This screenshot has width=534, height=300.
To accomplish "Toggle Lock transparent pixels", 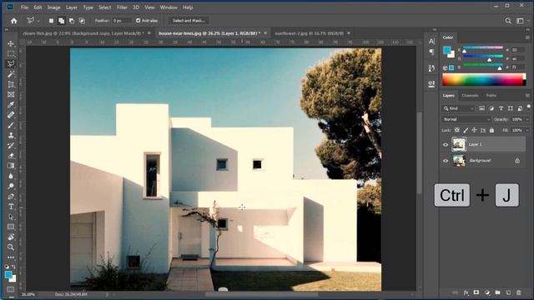I will tap(457, 130).
